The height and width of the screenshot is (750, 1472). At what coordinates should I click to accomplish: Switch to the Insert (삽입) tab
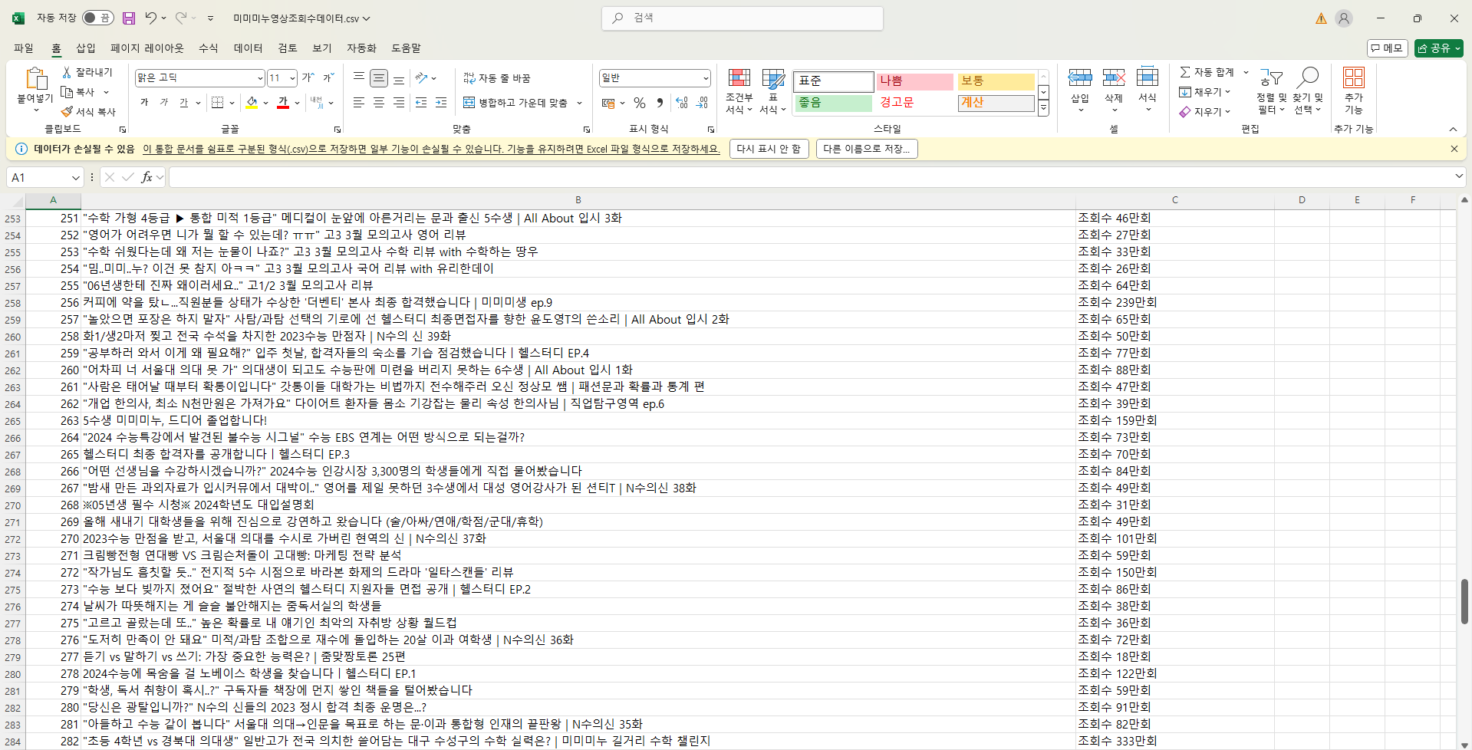(86, 48)
